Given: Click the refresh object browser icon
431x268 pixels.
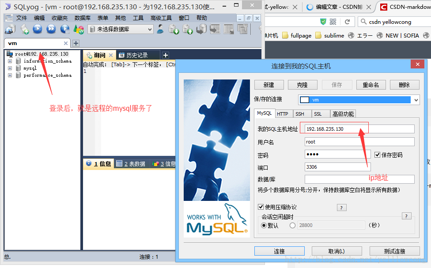Looking at the screenshot, I should [x=79, y=29].
